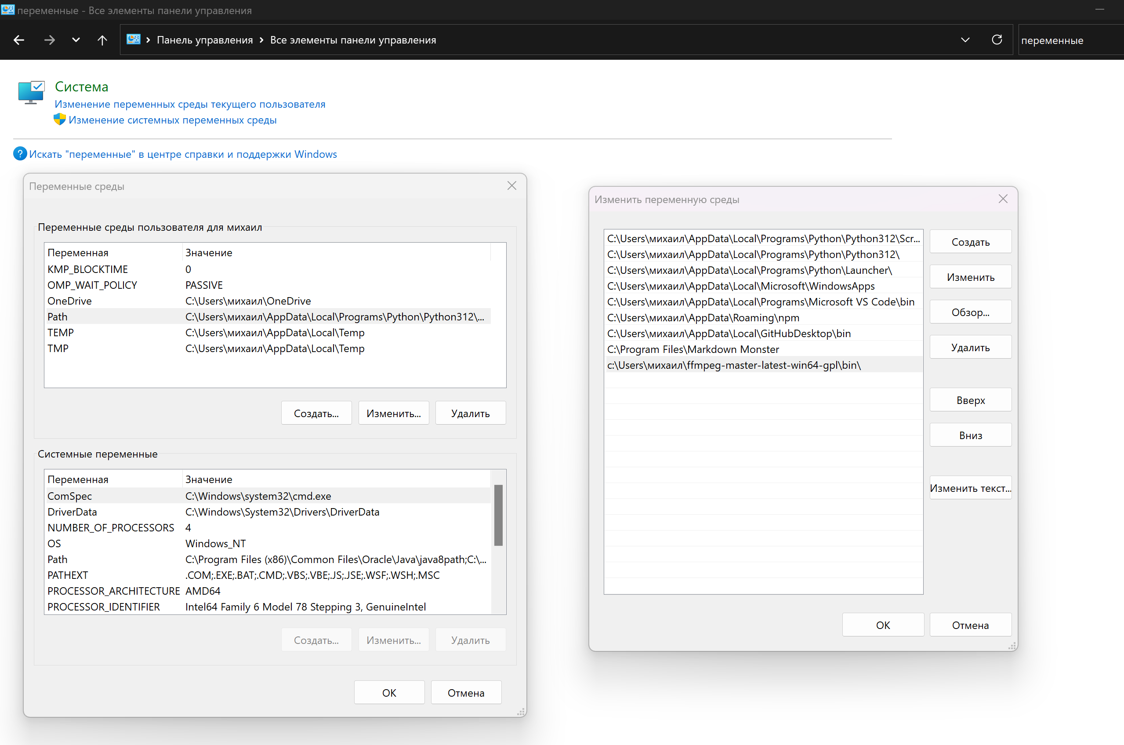Click the refresh icon in address bar

point(997,40)
